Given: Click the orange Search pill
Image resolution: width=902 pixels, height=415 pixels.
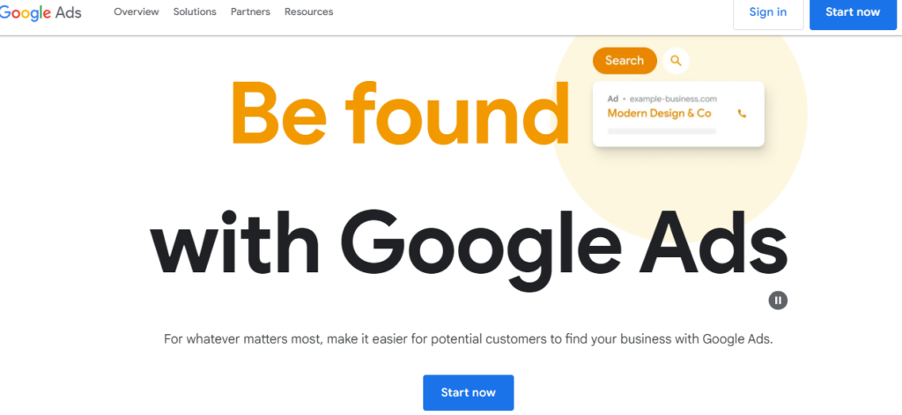Looking at the screenshot, I should coord(625,61).
